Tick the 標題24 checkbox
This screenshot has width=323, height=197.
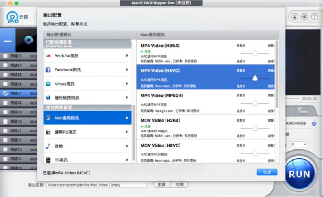coord(5,65)
